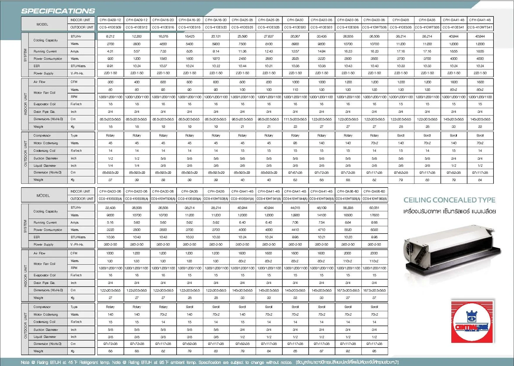Click the CEILING CONCEALED TYPE heading

tap(449, 200)
